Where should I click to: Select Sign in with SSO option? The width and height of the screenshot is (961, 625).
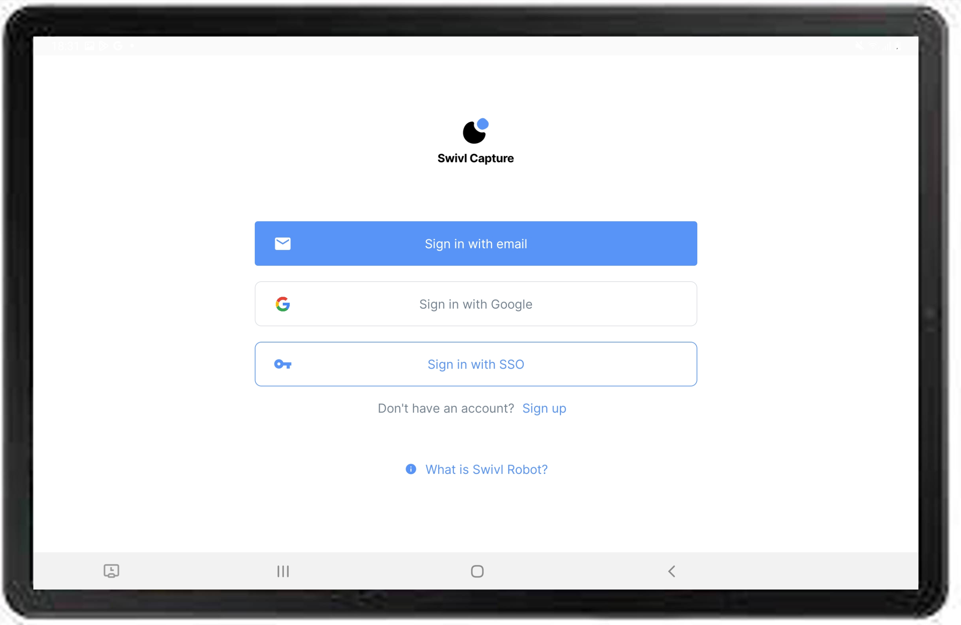[476, 364]
